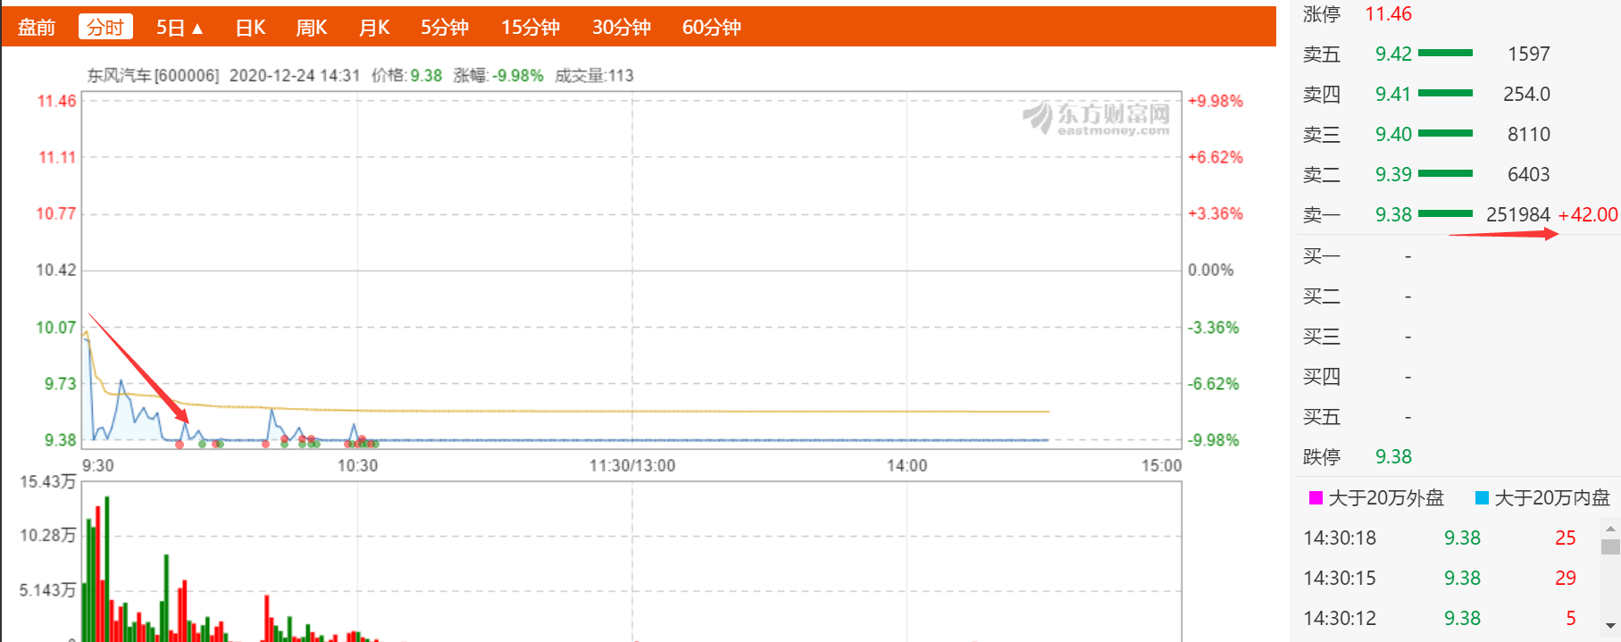Image resolution: width=1621 pixels, height=642 pixels.
Task: Click the 14:00 time axis label
Action: [x=907, y=465]
